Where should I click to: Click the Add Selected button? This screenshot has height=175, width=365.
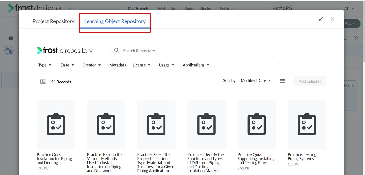310,81
